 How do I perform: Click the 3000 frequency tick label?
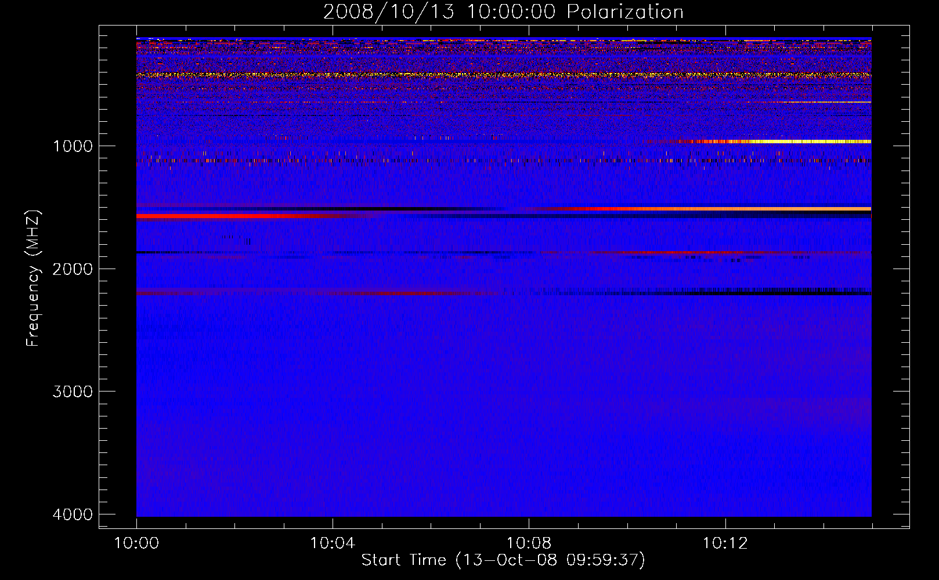click(x=73, y=391)
